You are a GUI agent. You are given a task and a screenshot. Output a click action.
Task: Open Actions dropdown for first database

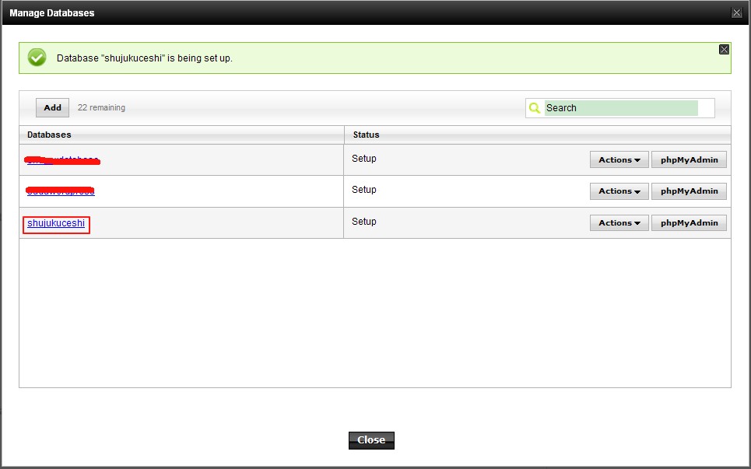619,160
